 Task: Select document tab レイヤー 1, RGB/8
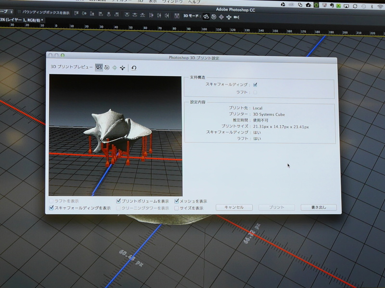pyautogui.click(x=22, y=20)
